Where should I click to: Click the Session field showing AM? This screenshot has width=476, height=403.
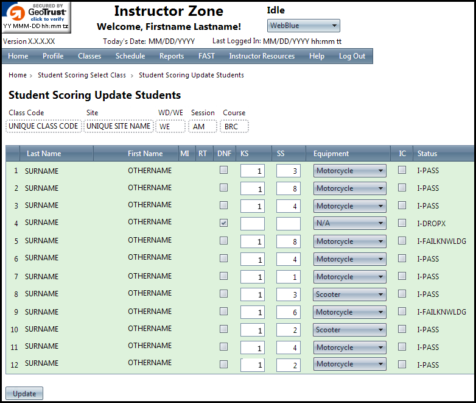(x=203, y=126)
